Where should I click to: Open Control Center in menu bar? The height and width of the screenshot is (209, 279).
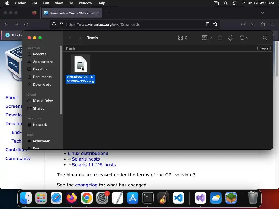(x=235, y=3)
